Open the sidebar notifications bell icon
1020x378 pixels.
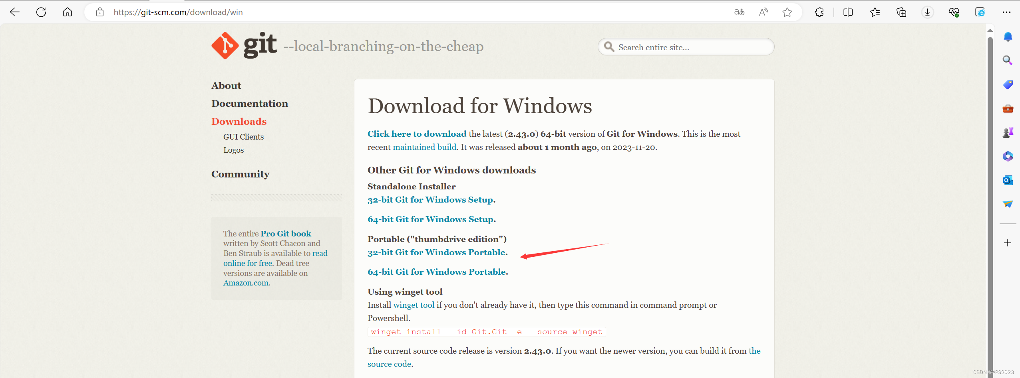click(x=1008, y=37)
